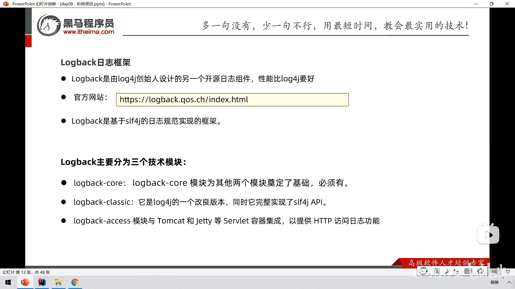Open the input method settings gear
Screen dimensions: 515x289
[480, 271]
